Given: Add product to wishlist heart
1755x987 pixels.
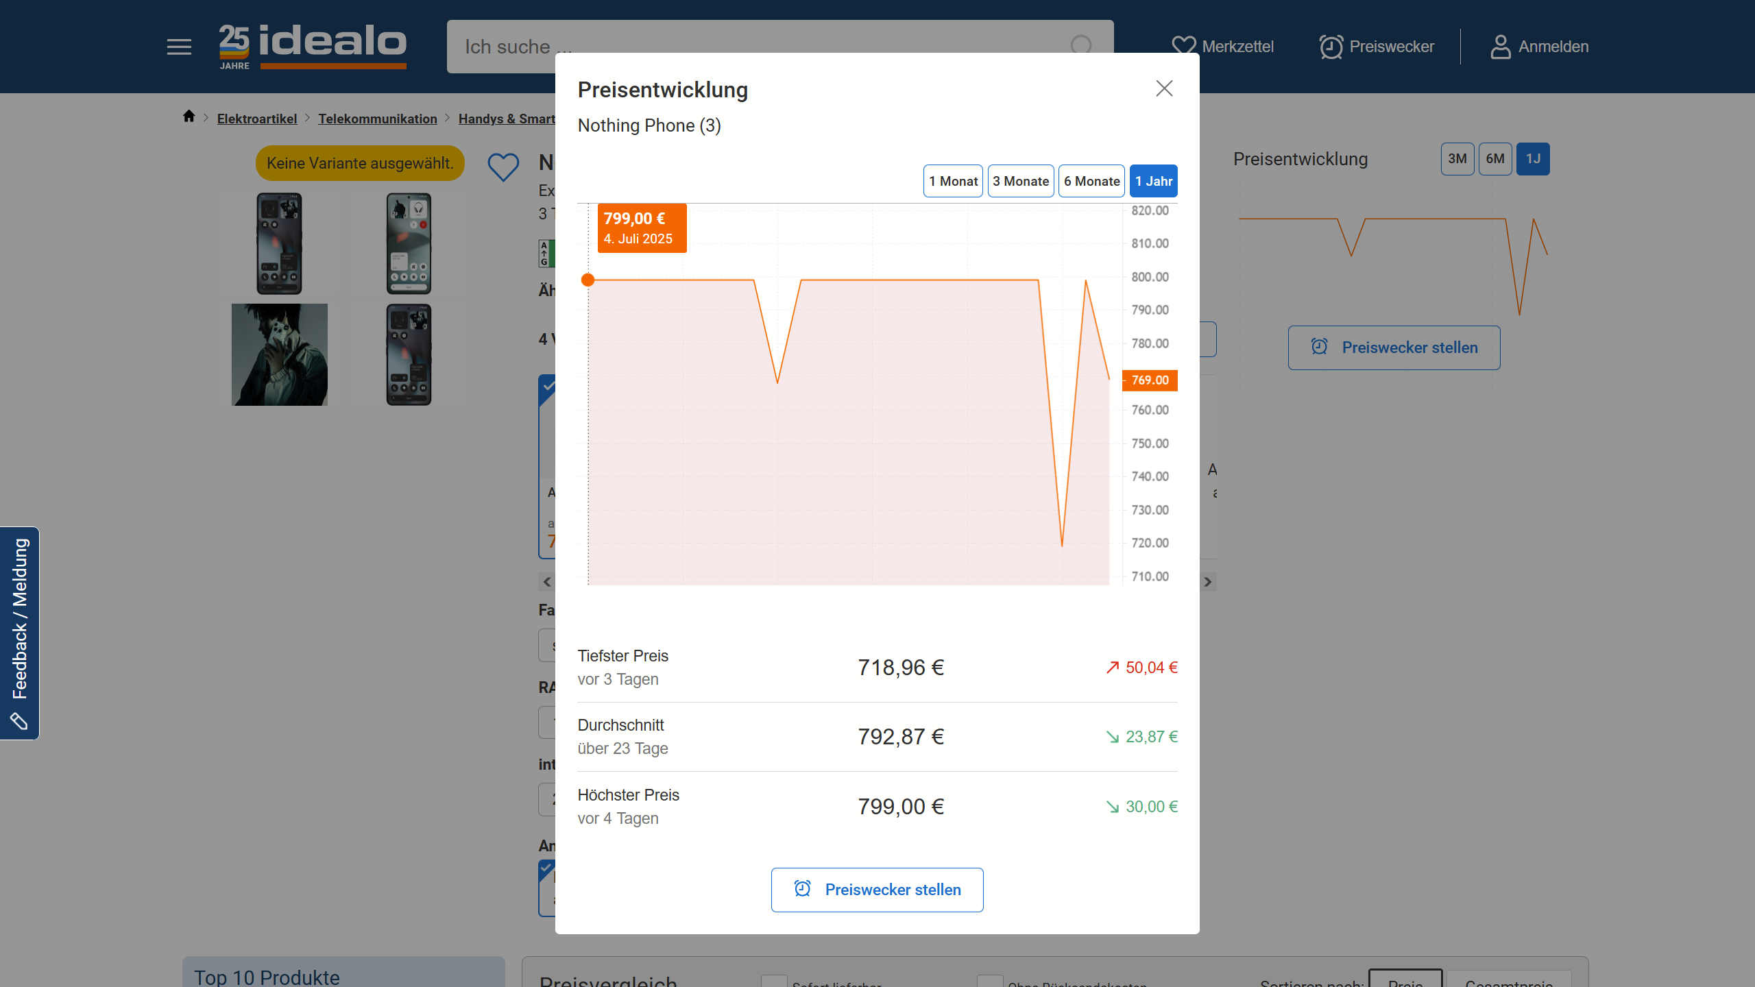Looking at the screenshot, I should (x=503, y=167).
